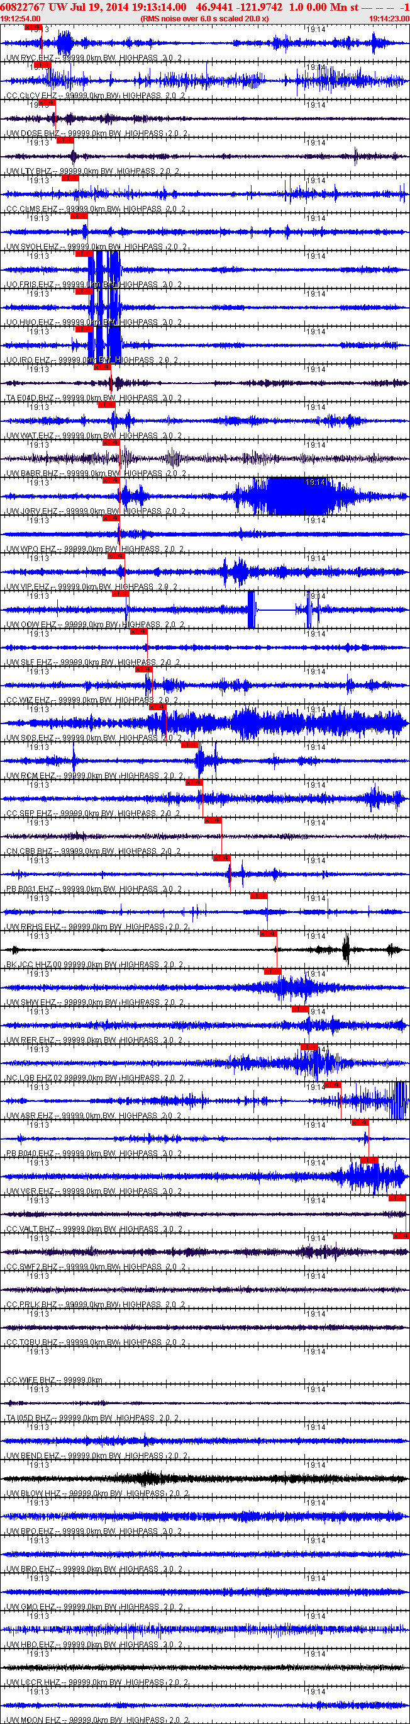Select the red pick flag on CC CLCV trace
The image size is (410, 1724).
(x=42, y=65)
